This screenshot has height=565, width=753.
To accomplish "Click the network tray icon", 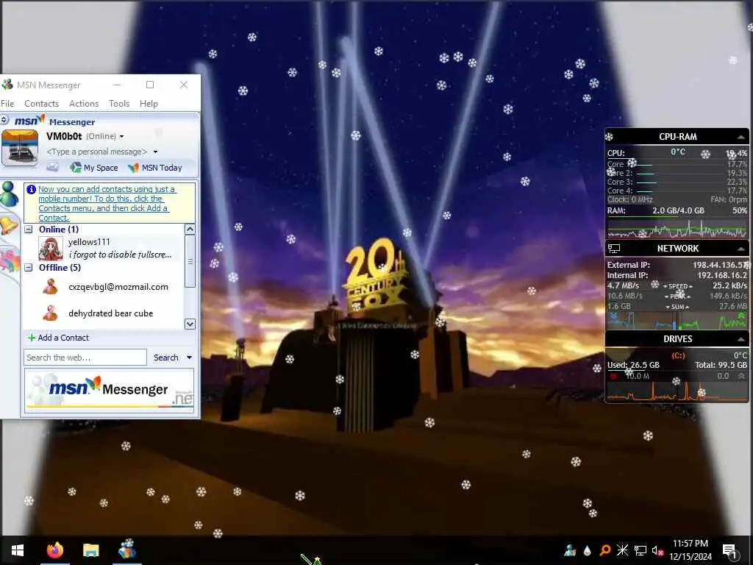I will tap(640, 550).
